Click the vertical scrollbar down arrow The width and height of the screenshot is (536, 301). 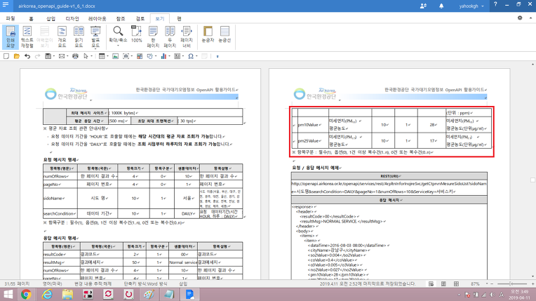point(532,276)
